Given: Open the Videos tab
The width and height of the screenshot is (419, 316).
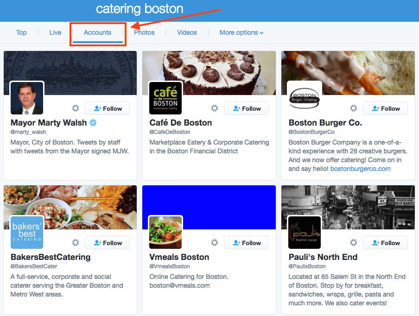Looking at the screenshot, I should pos(187,32).
